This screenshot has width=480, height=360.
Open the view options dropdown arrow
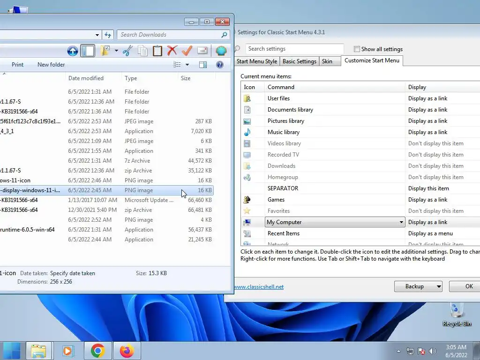187,65
